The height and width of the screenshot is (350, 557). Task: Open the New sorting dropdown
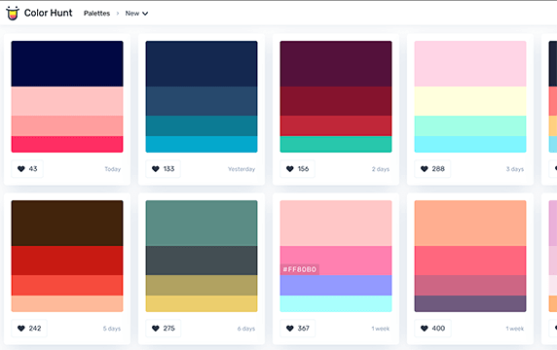click(136, 14)
